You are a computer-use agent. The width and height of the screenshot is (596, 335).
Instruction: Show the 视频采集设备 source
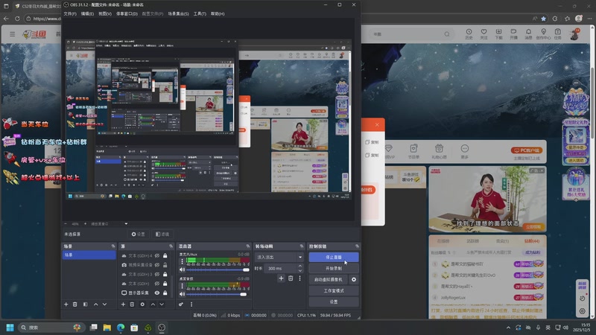157,265
